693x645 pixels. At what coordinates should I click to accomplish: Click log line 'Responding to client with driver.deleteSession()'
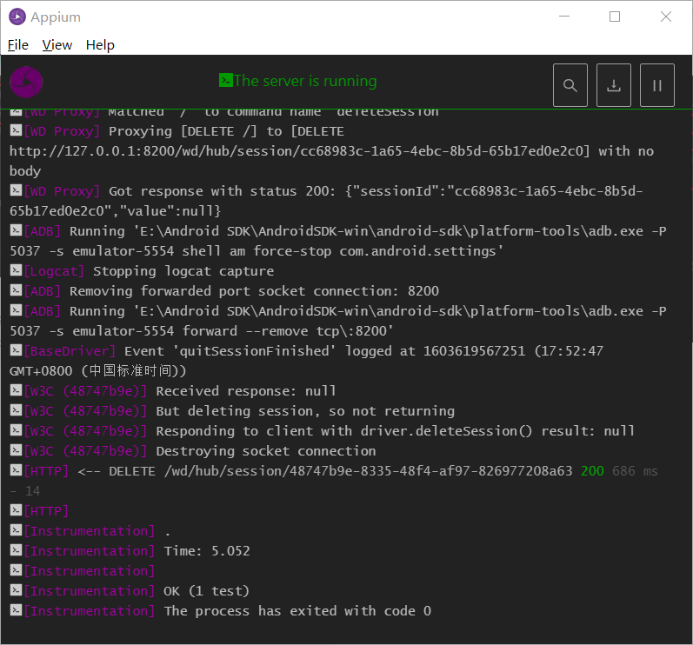(344, 431)
